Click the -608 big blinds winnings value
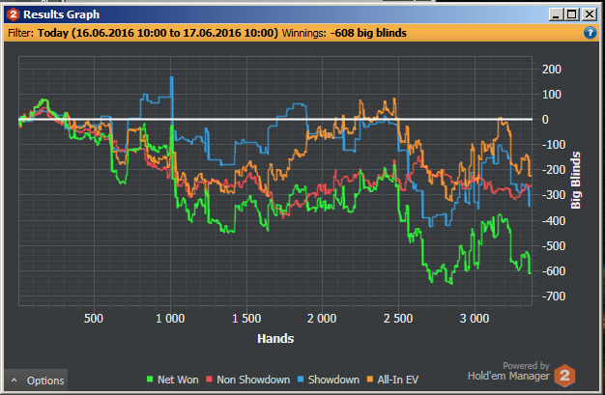 [368, 33]
